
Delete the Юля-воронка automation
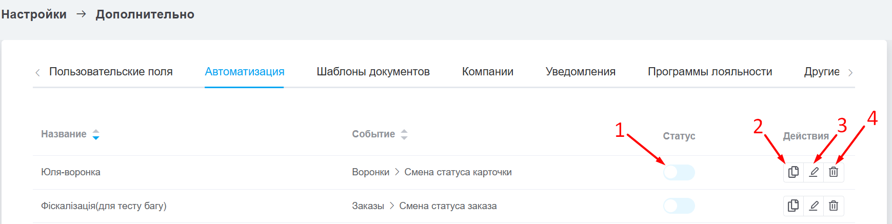click(834, 172)
